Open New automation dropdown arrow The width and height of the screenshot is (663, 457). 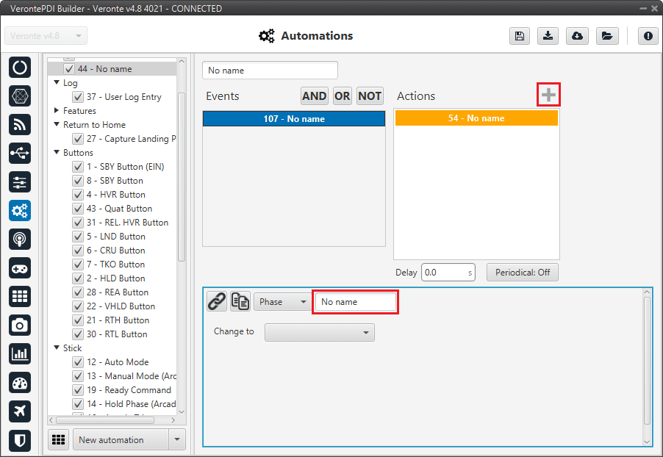[177, 439]
